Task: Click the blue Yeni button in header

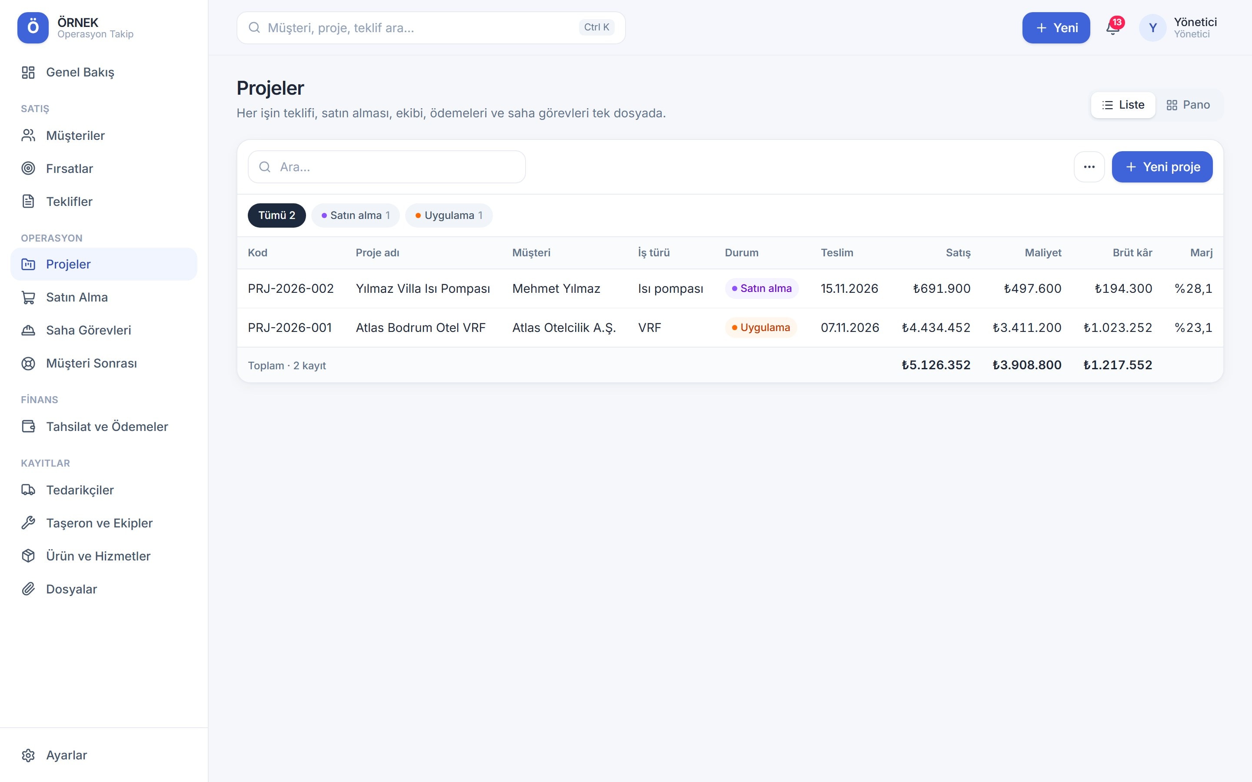Action: 1056,28
